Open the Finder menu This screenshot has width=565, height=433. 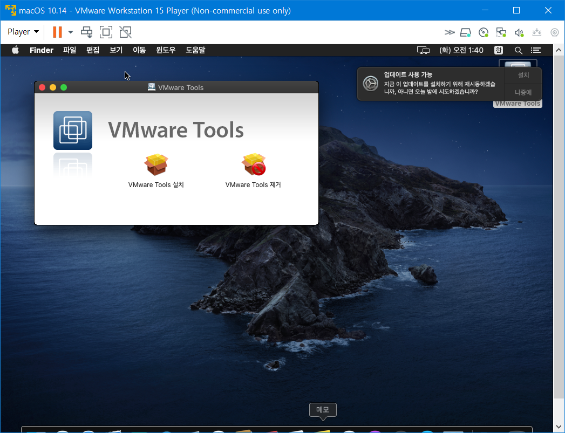click(x=42, y=50)
